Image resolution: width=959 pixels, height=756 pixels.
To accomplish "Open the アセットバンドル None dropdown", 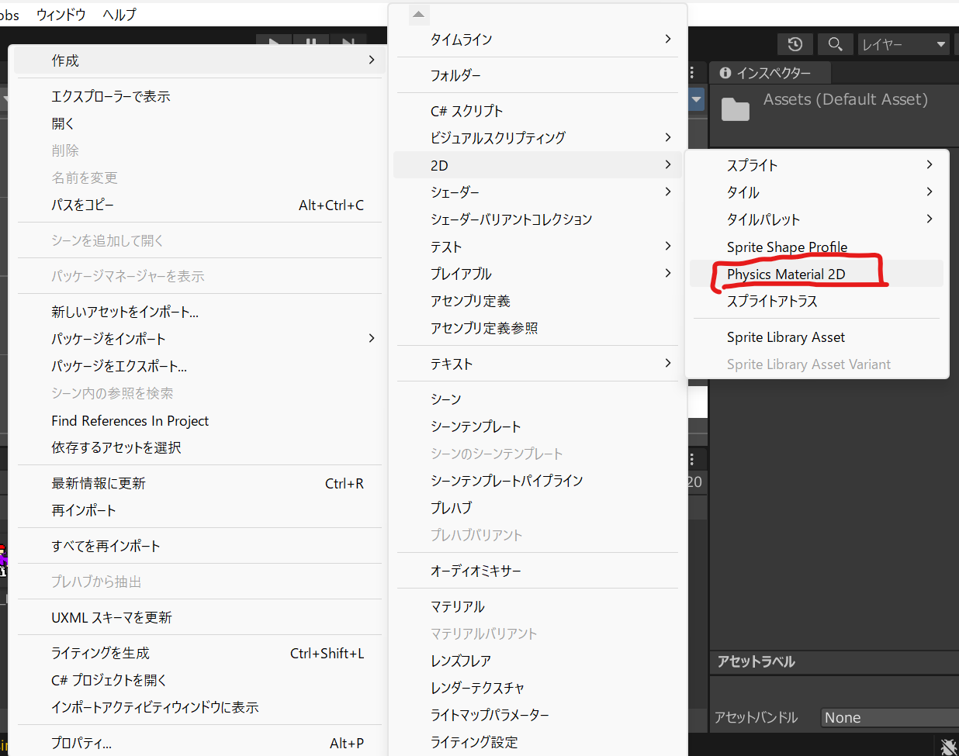I will [x=889, y=717].
